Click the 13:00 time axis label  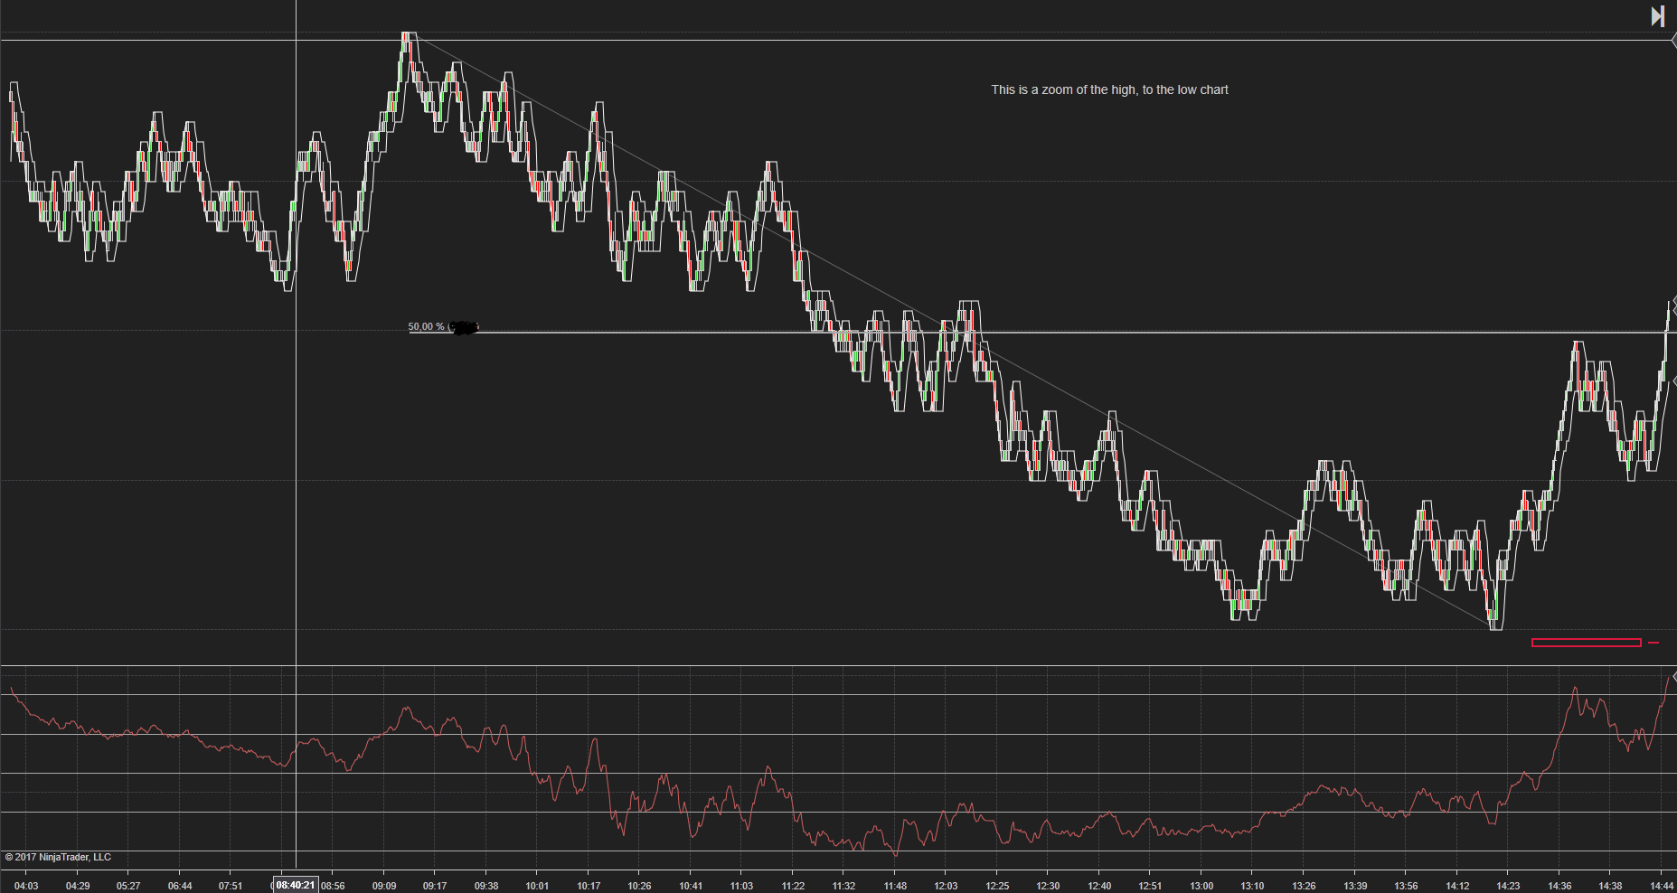[x=1201, y=886]
